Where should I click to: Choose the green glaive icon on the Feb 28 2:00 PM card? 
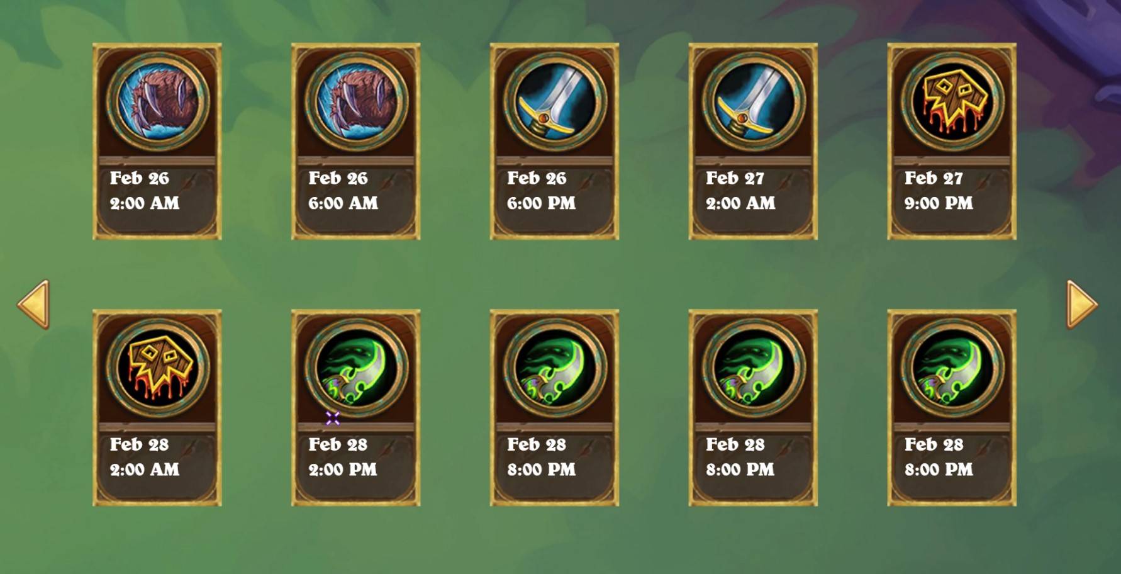coord(356,368)
